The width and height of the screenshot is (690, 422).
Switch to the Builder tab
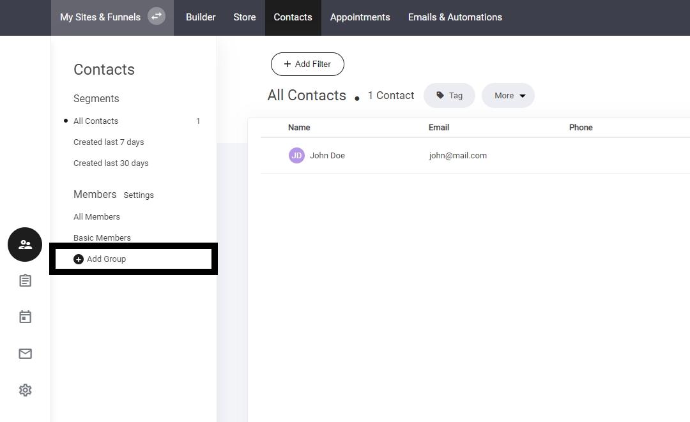(x=201, y=17)
